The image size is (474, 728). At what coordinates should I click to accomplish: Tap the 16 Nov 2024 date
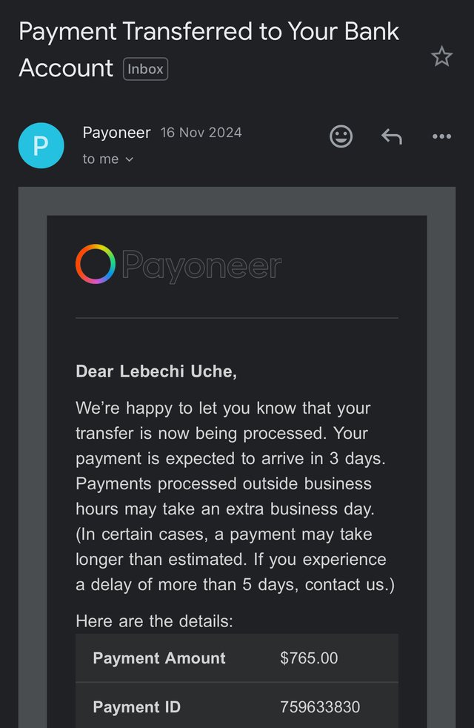[x=201, y=133]
